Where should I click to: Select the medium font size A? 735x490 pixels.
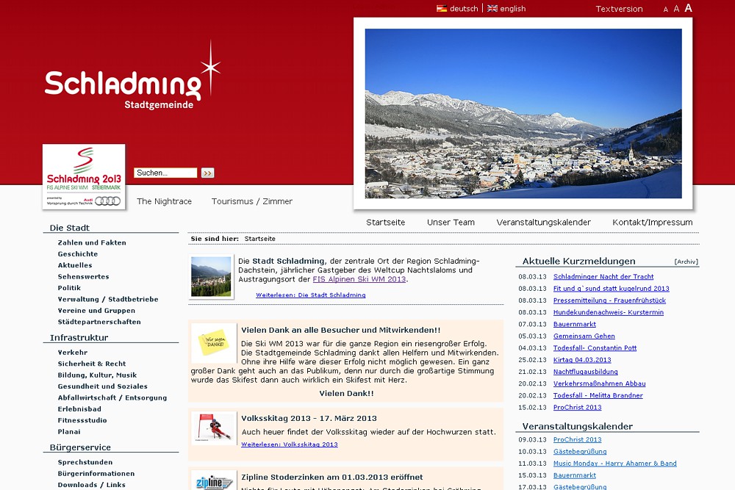pos(676,9)
